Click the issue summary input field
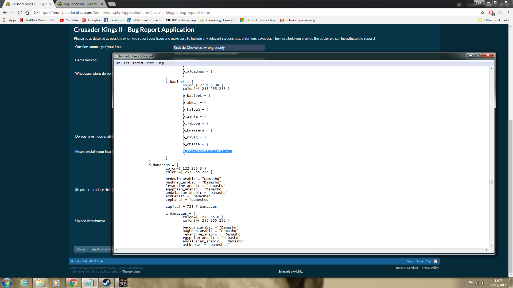Image resolution: width=513 pixels, height=288 pixels. [219, 47]
